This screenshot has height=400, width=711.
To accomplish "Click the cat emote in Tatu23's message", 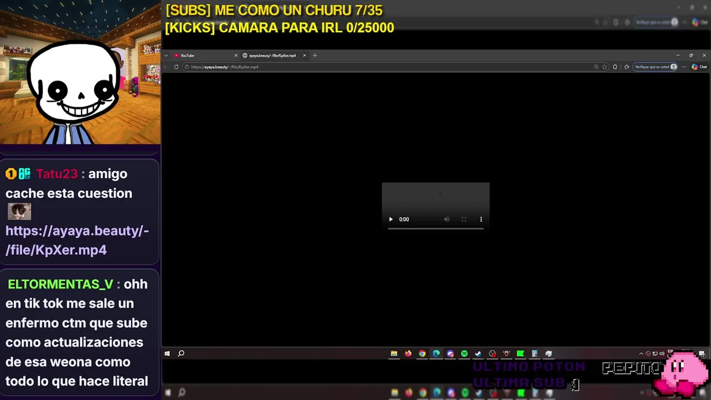I will click(x=19, y=212).
